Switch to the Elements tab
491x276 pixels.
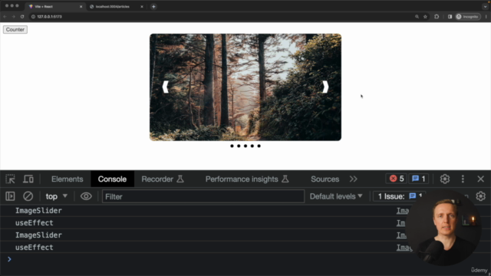[x=68, y=179]
